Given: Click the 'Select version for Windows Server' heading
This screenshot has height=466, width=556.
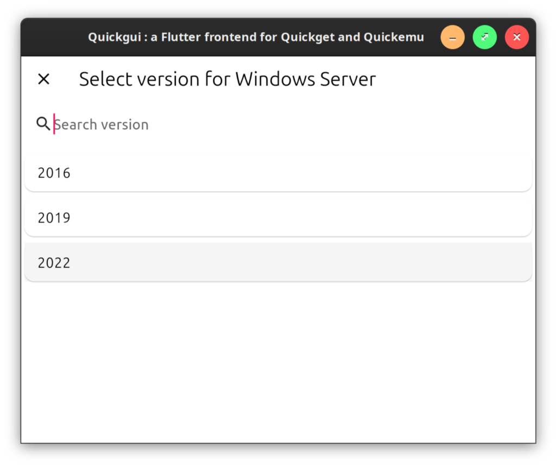Looking at the screenshot, I should (x=227, y=79).
